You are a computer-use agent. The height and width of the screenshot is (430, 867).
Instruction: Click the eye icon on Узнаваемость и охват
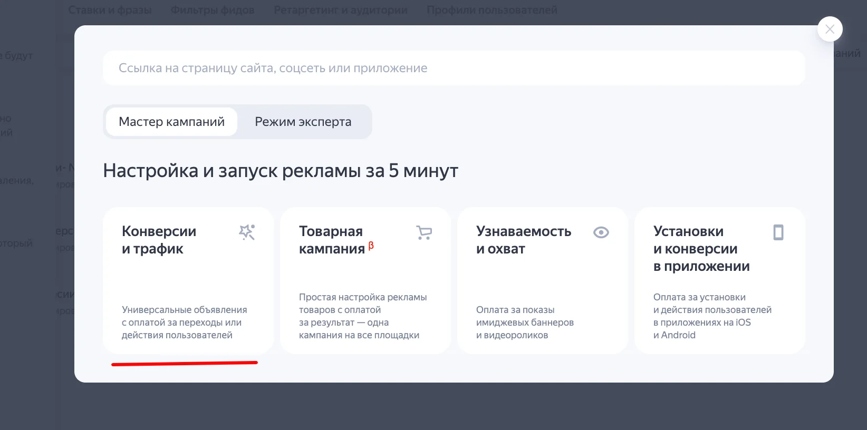[601, 232]
